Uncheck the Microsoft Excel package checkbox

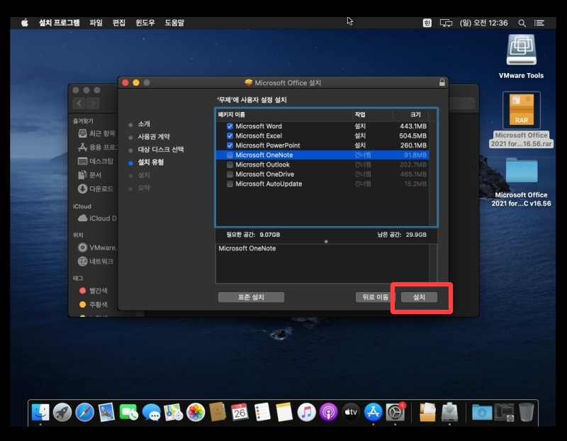click(230, 135)
